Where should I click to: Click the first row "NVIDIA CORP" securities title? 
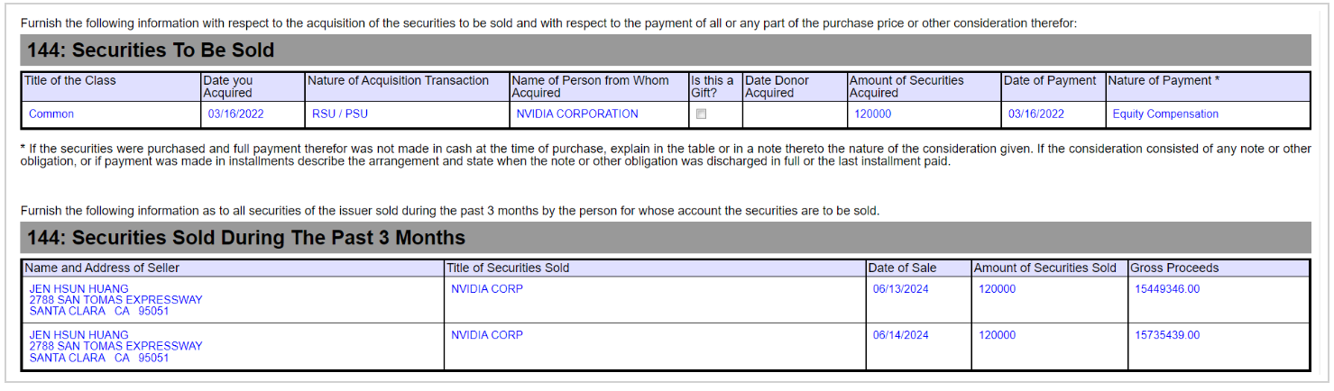point(487,289)
